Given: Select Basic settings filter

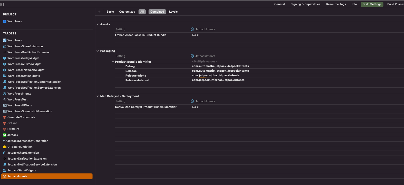Looking at the screenshot, I should pyautogui.click(x=110, y=12).
